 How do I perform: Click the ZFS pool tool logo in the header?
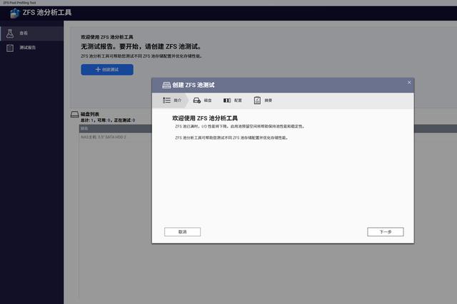[x=14, y=13]
